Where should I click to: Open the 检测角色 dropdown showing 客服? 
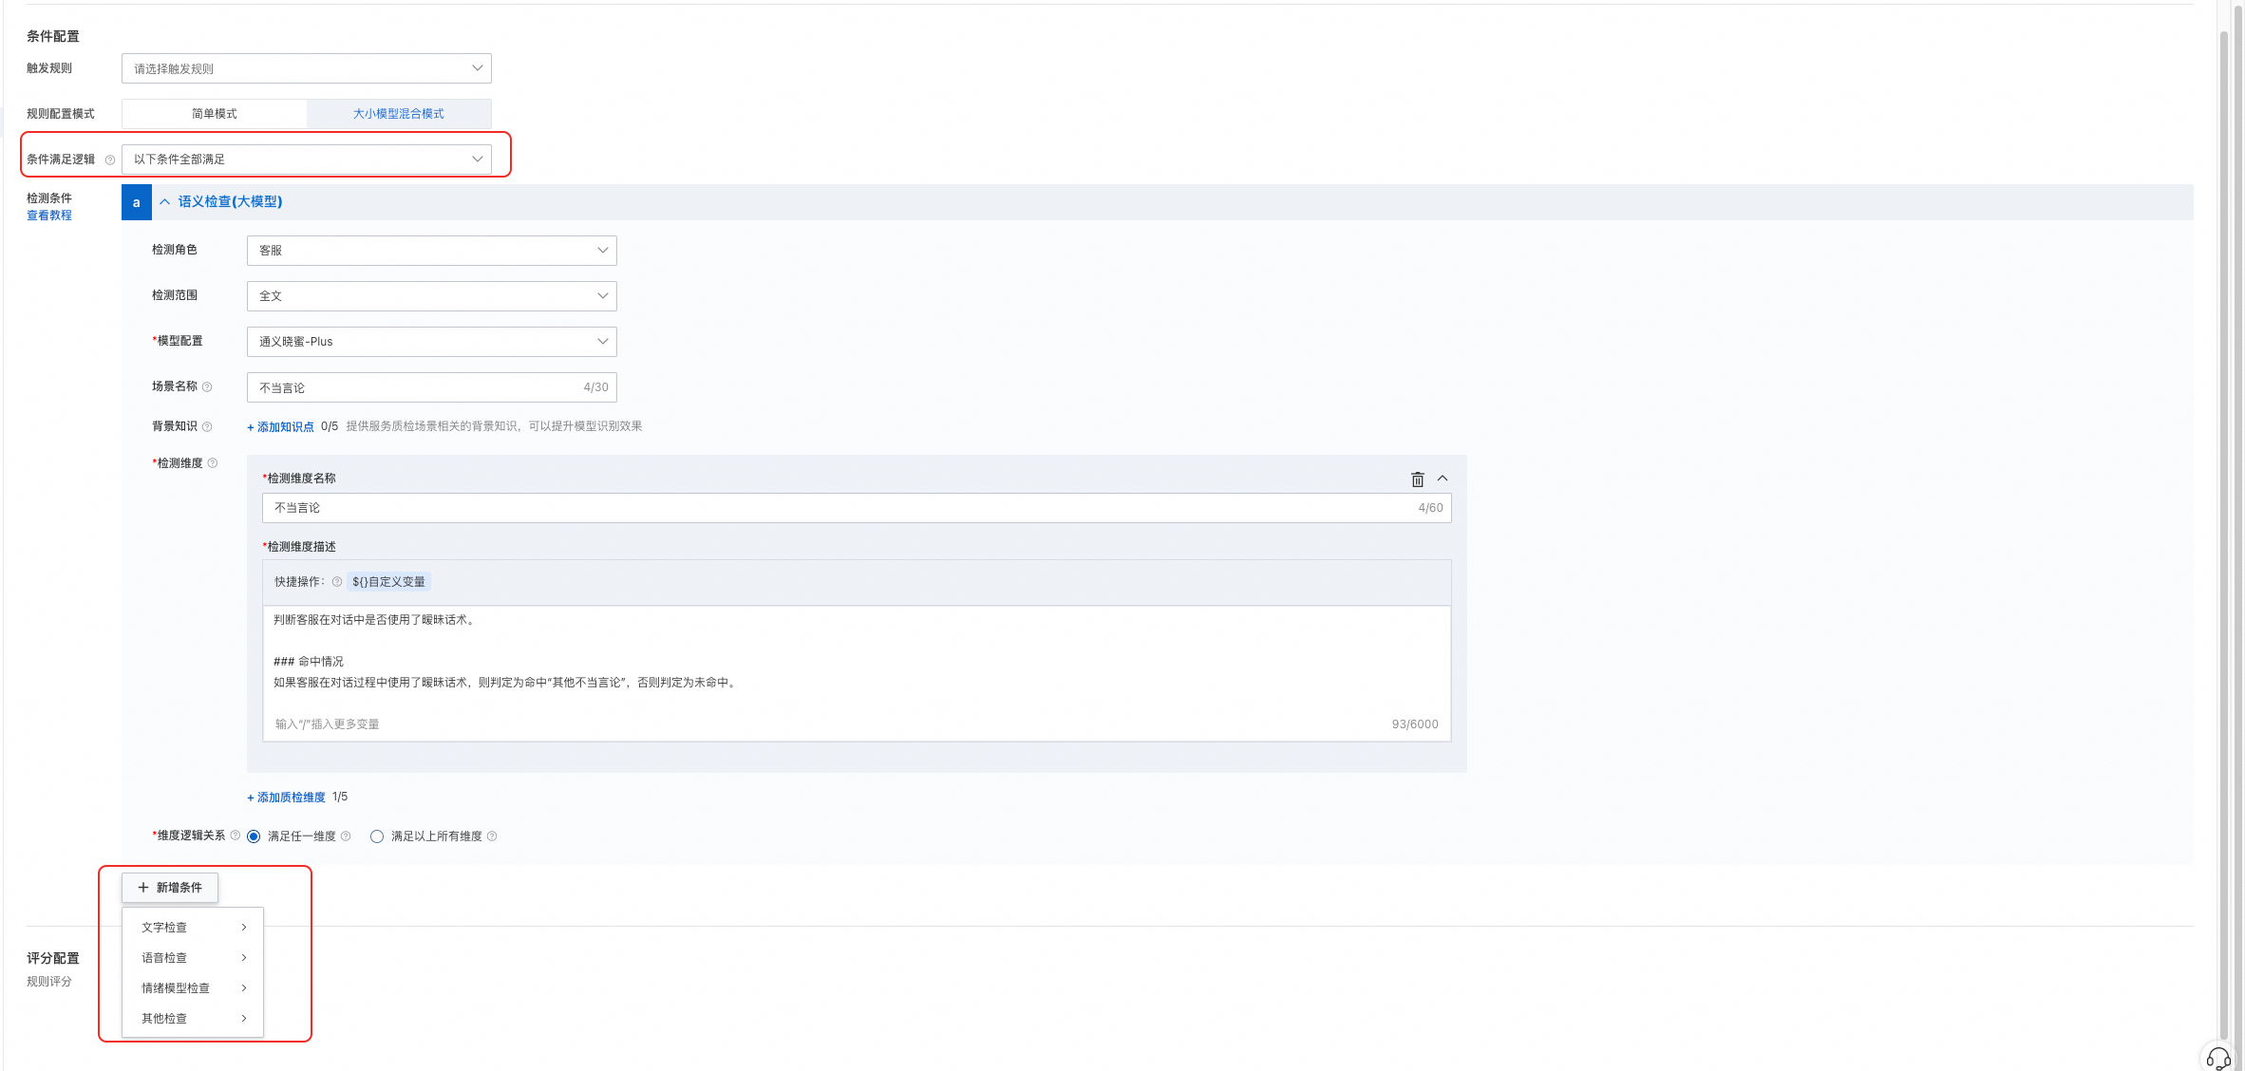(x=431, y=251)
